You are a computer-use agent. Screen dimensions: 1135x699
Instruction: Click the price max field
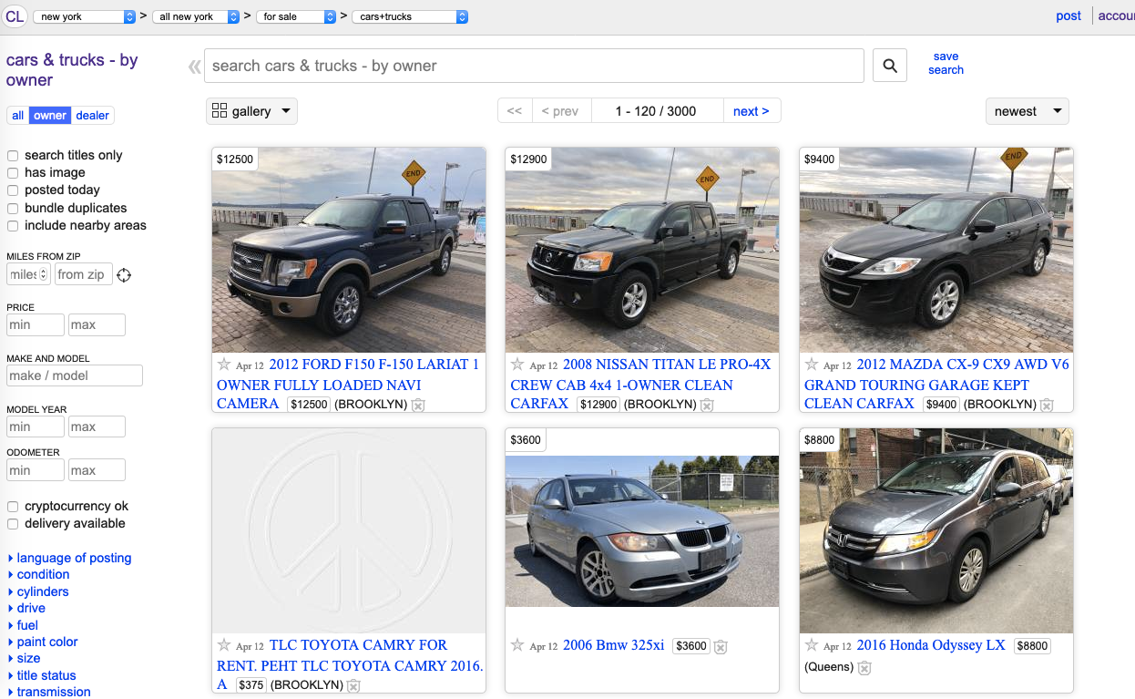pyautogui.click(x=97, y=325)
